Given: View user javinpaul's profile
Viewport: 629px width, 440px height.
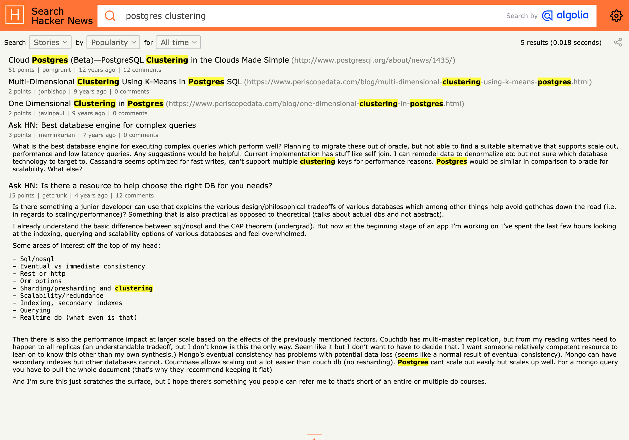Looking at the screenshot, I should [x=51, y=113].
